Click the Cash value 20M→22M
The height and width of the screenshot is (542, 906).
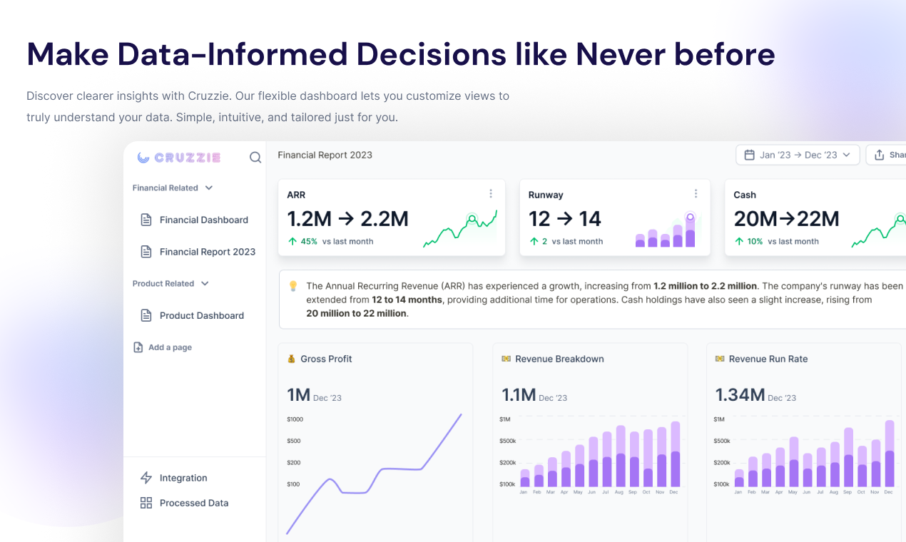[787, 219]
